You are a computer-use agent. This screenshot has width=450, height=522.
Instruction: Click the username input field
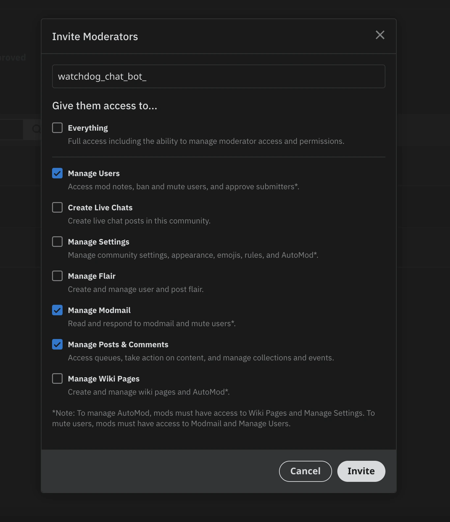219,76
